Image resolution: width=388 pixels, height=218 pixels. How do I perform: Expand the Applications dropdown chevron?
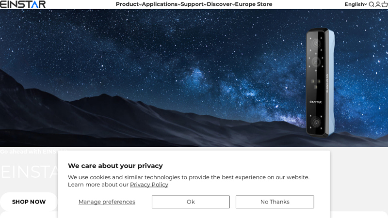tap(179, 5)
